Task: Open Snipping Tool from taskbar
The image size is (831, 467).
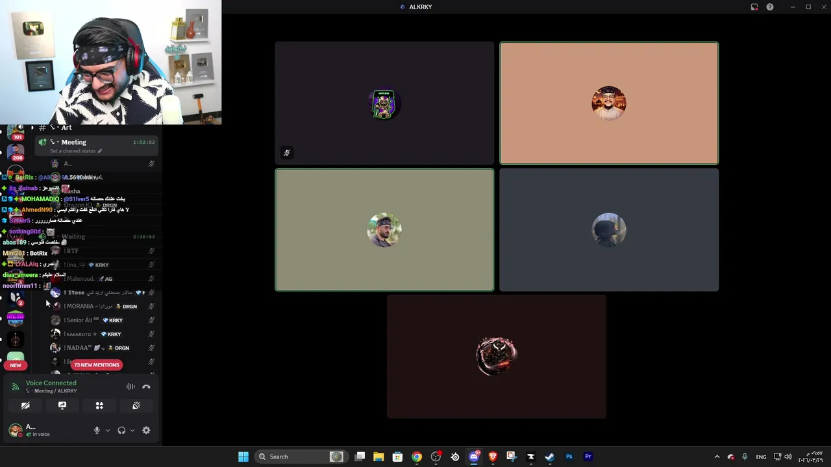Action: pyautogui.click(x=512, y=457)
